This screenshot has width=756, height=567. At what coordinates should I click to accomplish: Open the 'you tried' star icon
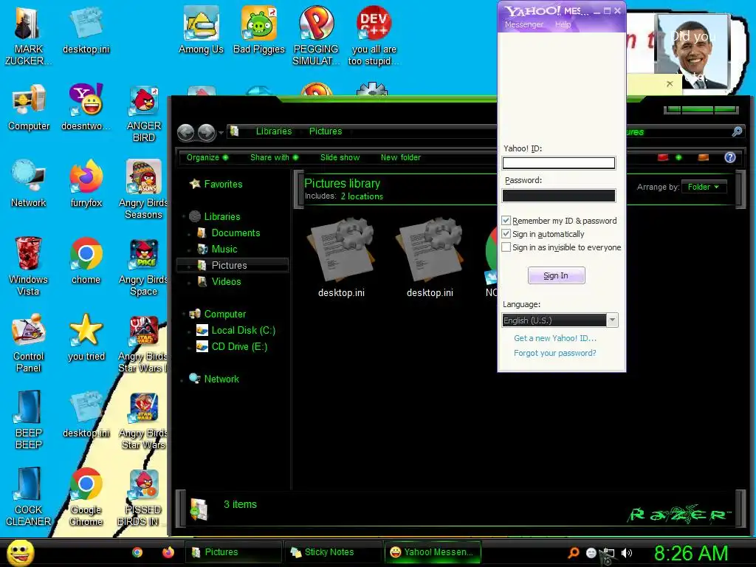(86, 337)
